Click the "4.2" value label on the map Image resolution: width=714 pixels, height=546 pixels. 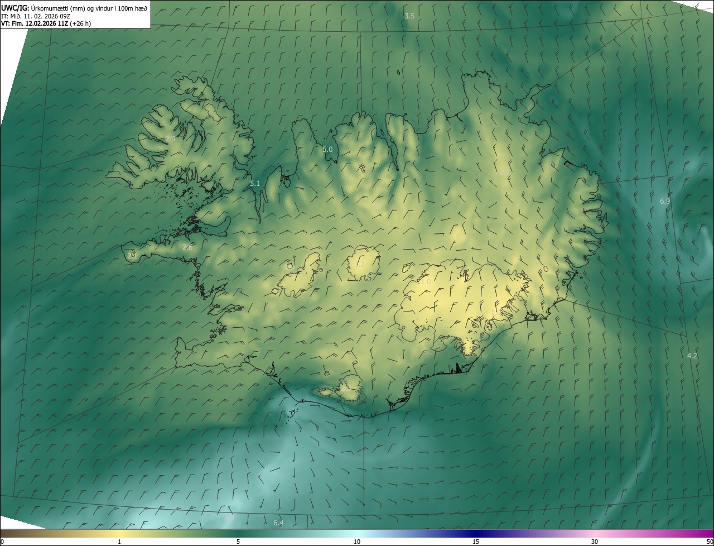[692, 356]
